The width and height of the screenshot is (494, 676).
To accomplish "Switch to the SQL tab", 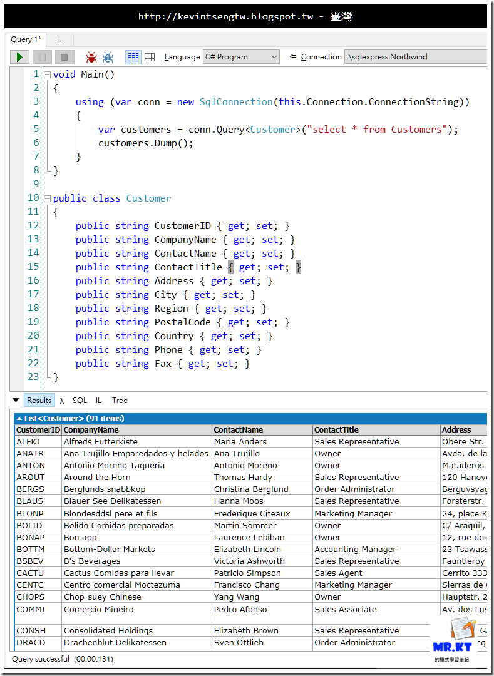I will pos(80,401).
